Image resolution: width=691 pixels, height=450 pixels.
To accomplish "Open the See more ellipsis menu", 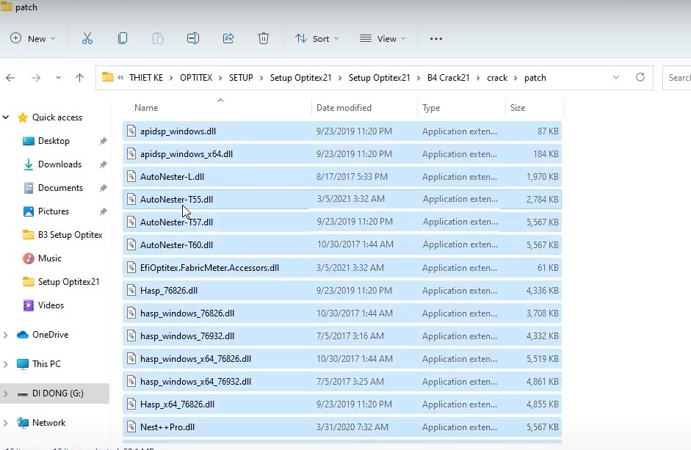I will pos(436,39).
